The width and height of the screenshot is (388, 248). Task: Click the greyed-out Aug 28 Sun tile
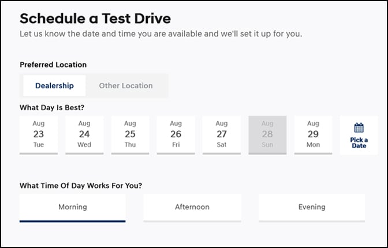267,134
